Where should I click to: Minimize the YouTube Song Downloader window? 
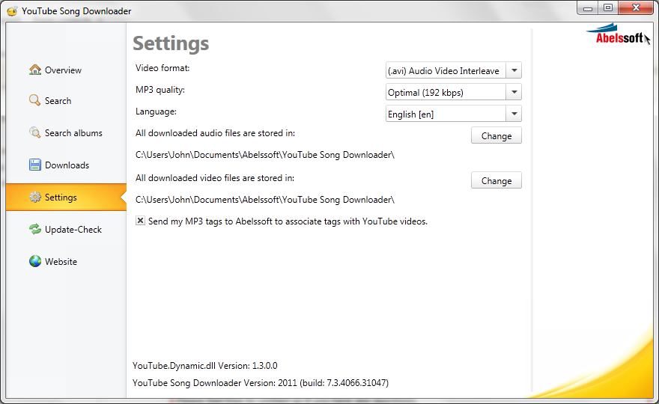[x=588, y=8]
